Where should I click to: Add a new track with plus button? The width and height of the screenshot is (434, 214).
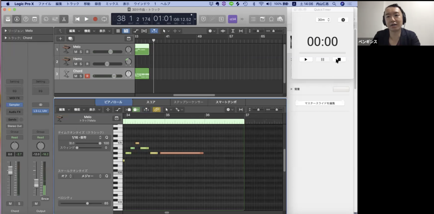click(x=60, y=38)
